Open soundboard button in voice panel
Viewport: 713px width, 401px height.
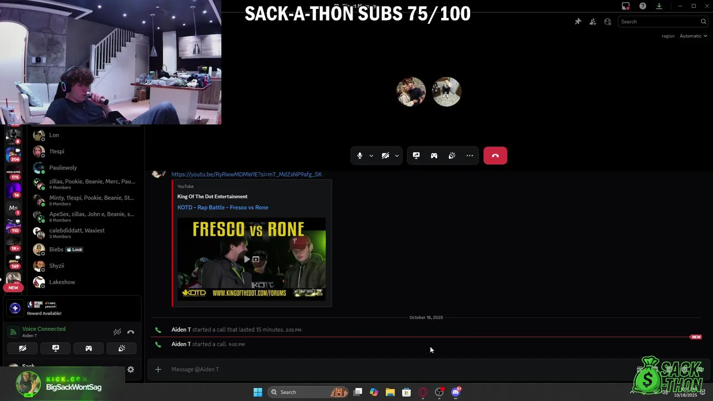coord(121,349)
